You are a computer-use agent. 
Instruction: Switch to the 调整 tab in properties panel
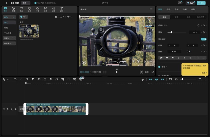(193, 9)
